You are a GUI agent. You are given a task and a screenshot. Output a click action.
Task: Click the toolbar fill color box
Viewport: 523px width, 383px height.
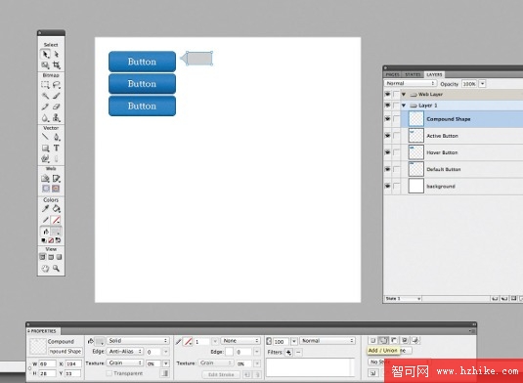(56, 232)
